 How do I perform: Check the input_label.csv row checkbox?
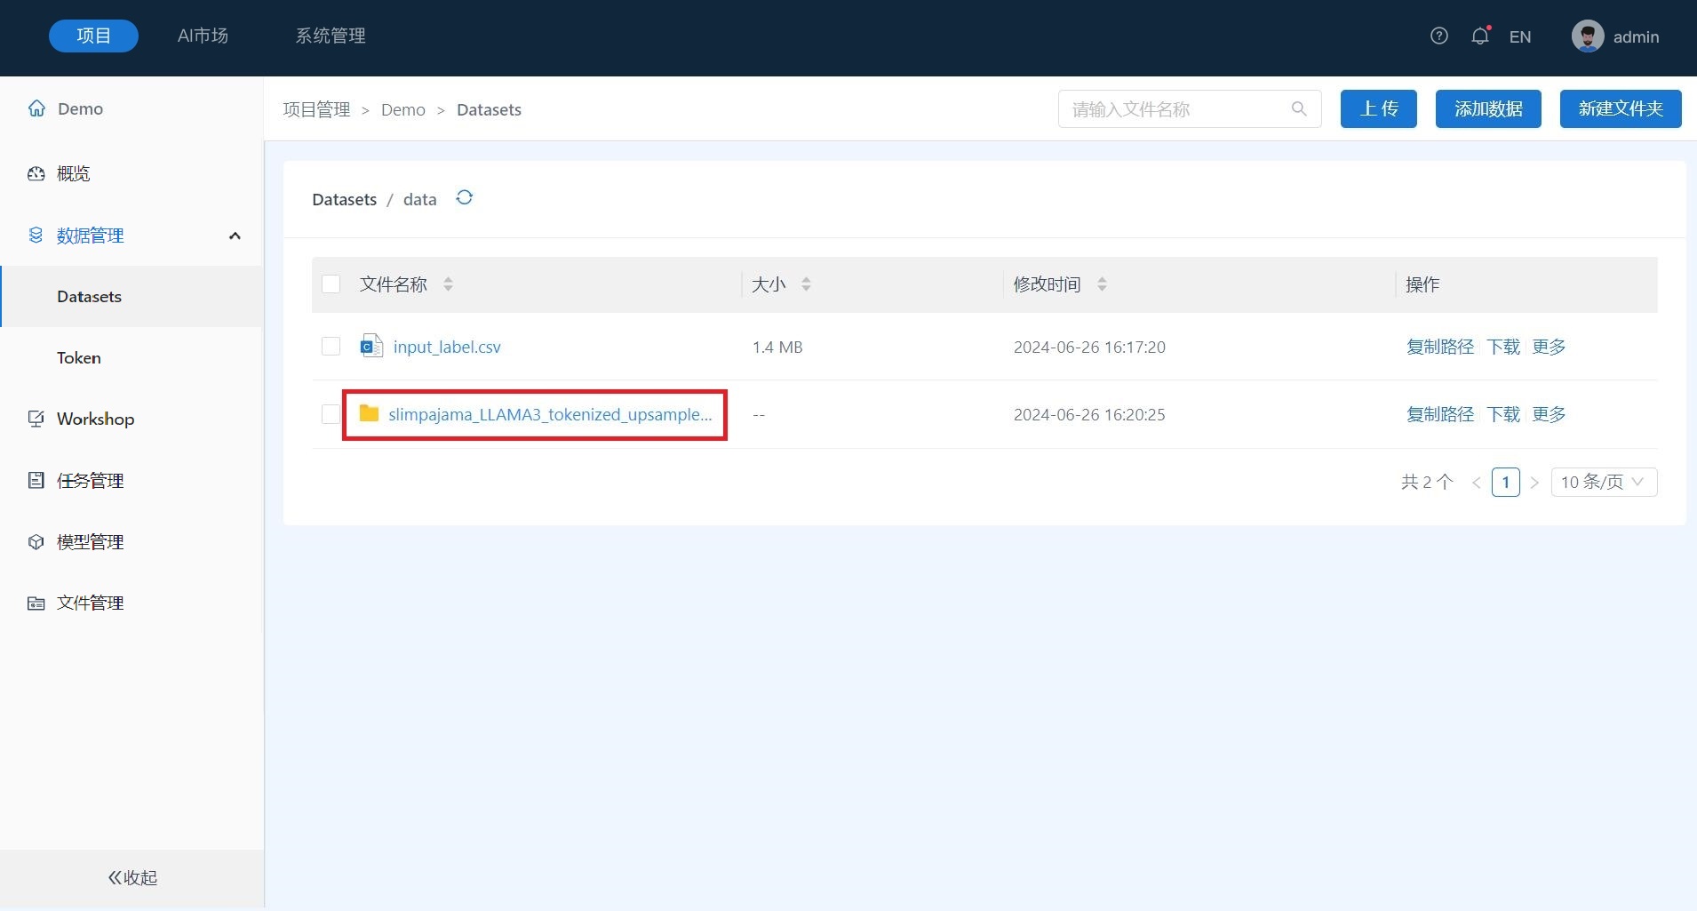[x=331, y=347]
